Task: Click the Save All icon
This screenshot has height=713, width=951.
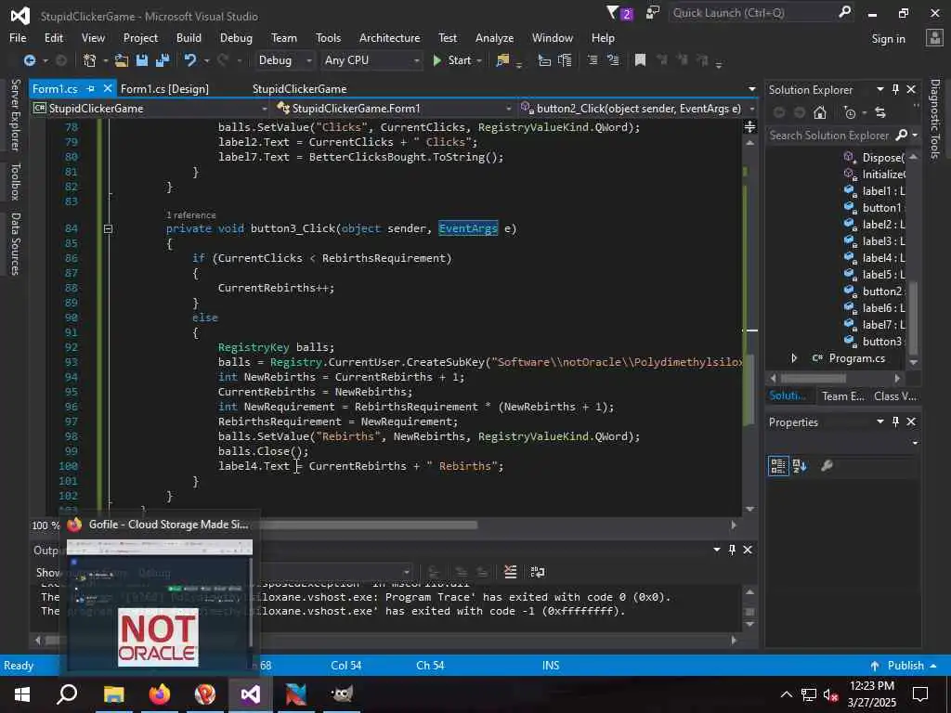Action: click(x=163, y=60)
